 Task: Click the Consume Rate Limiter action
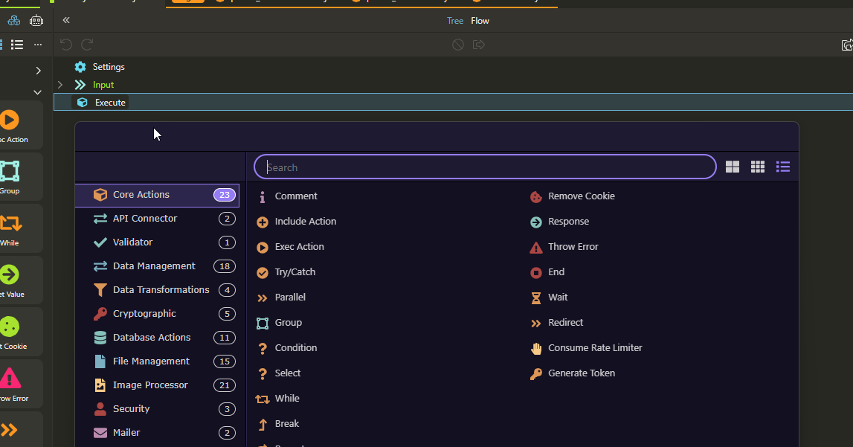tap(594, 348)
